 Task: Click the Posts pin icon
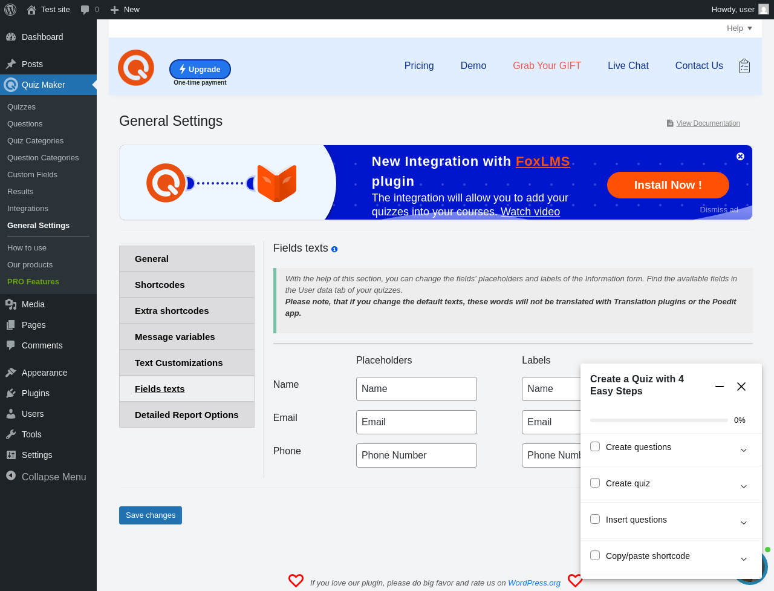(11, 64)
